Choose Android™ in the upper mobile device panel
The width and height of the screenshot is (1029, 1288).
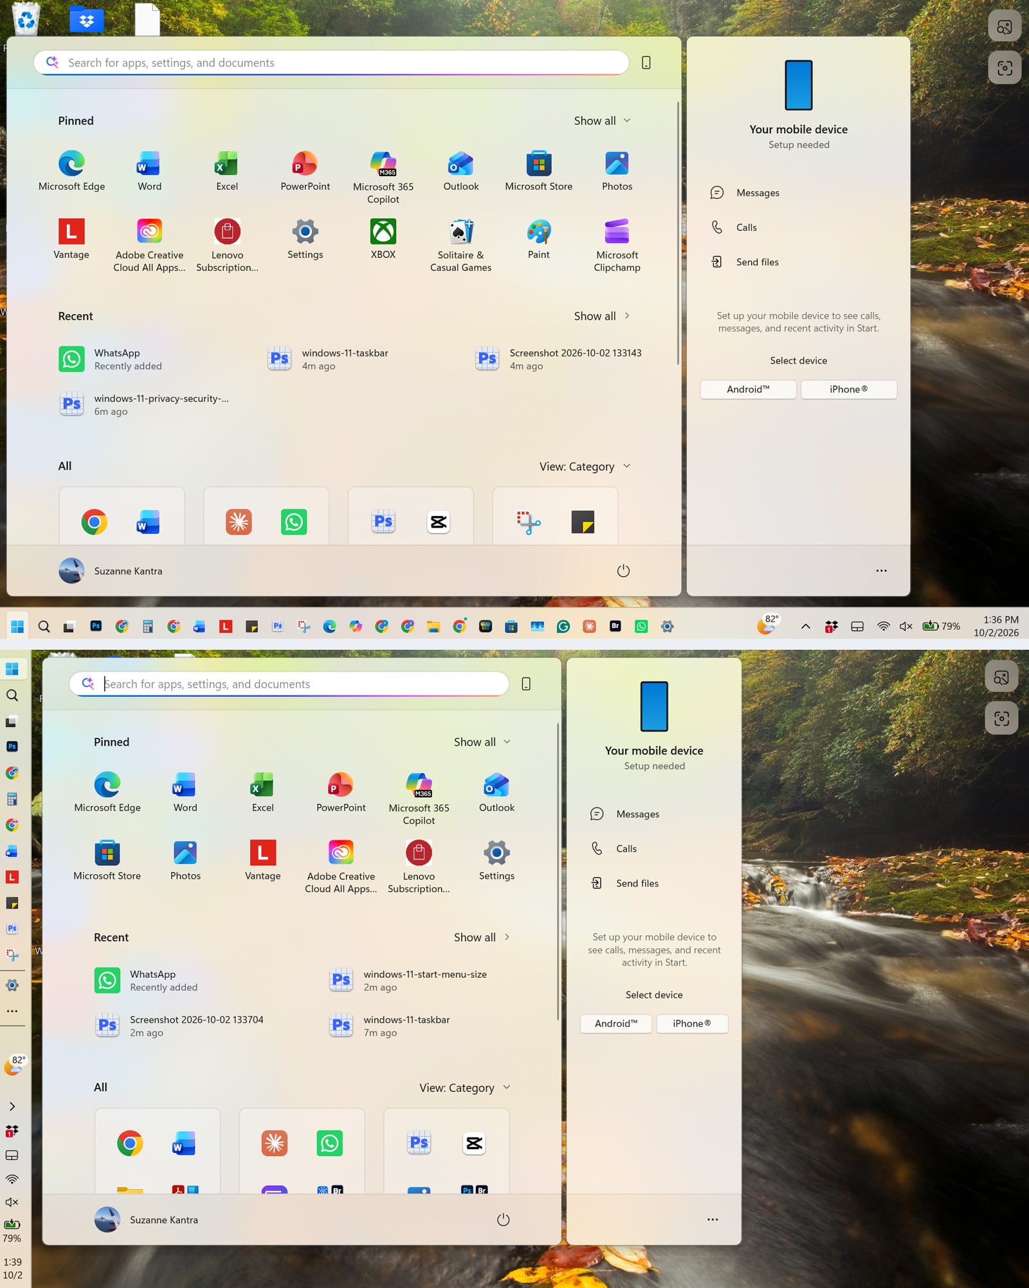coord(748,389)
